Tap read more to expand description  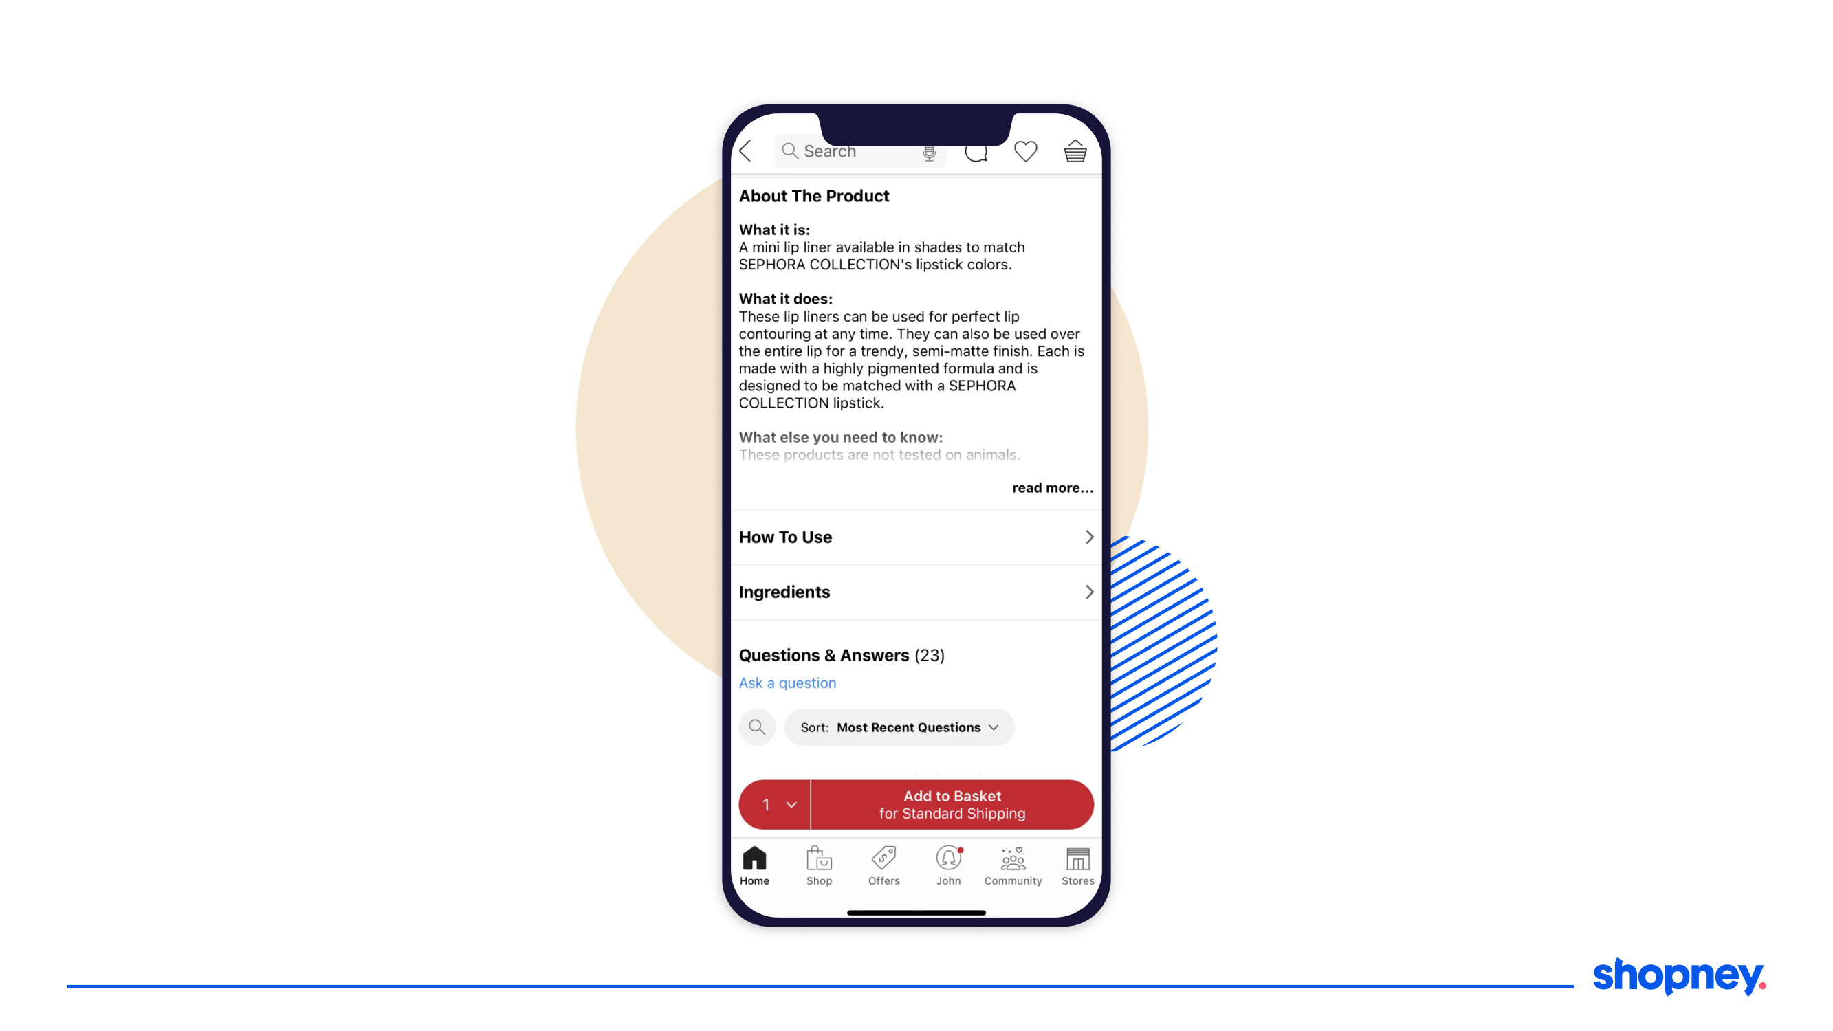pos(1053,489)
